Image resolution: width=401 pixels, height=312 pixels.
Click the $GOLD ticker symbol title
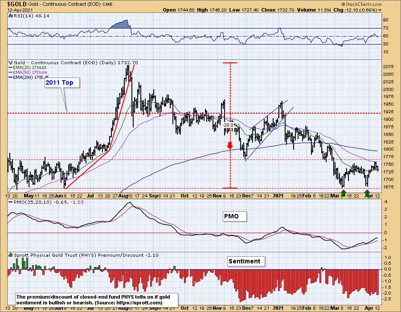click(x=17, y=4)
